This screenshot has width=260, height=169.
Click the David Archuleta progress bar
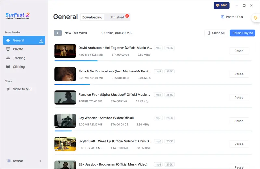click(153, 61)
